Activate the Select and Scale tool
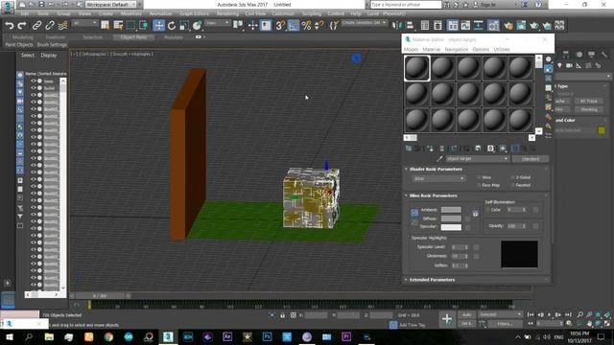614x345 pixels. (x=184, y=26)
